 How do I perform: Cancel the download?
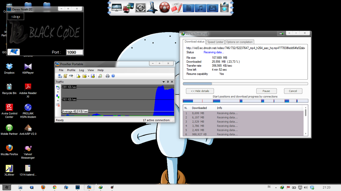pos(293,91)
